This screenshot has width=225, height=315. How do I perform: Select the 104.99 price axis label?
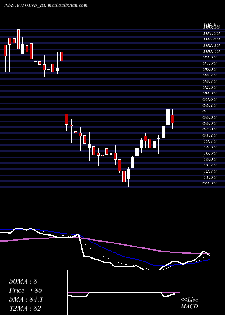click(x=212, y=33)
